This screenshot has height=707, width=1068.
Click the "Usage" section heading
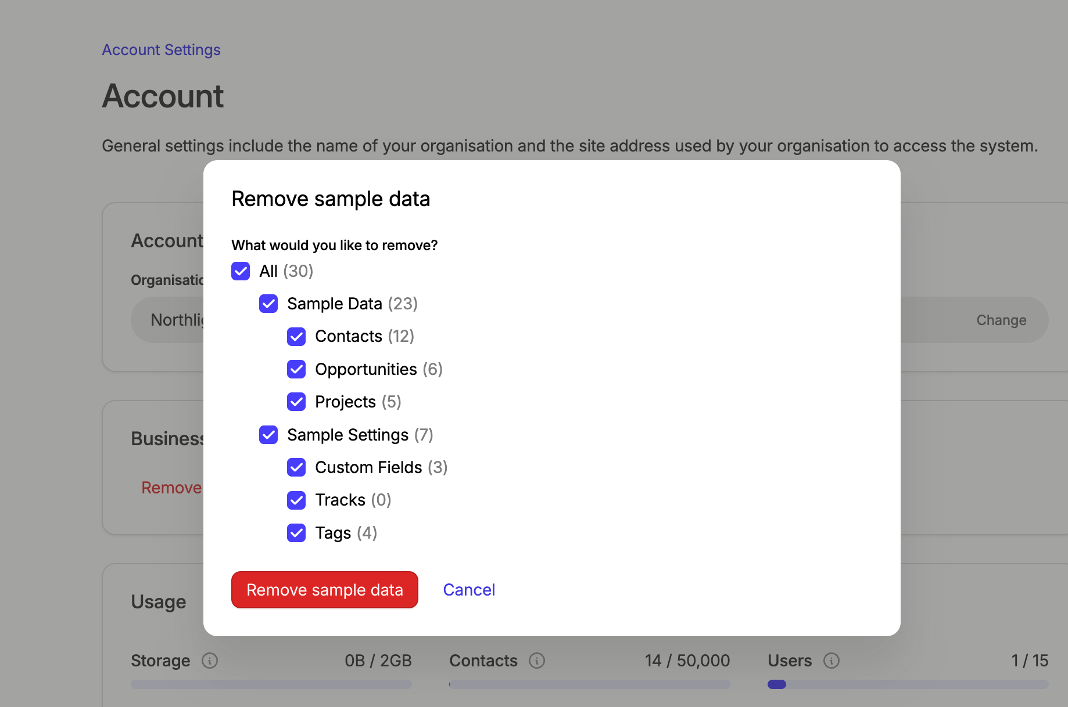click(159, 602)
